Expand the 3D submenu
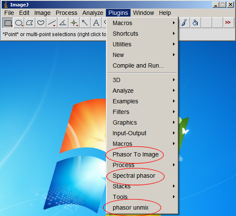 pos(142,80)
